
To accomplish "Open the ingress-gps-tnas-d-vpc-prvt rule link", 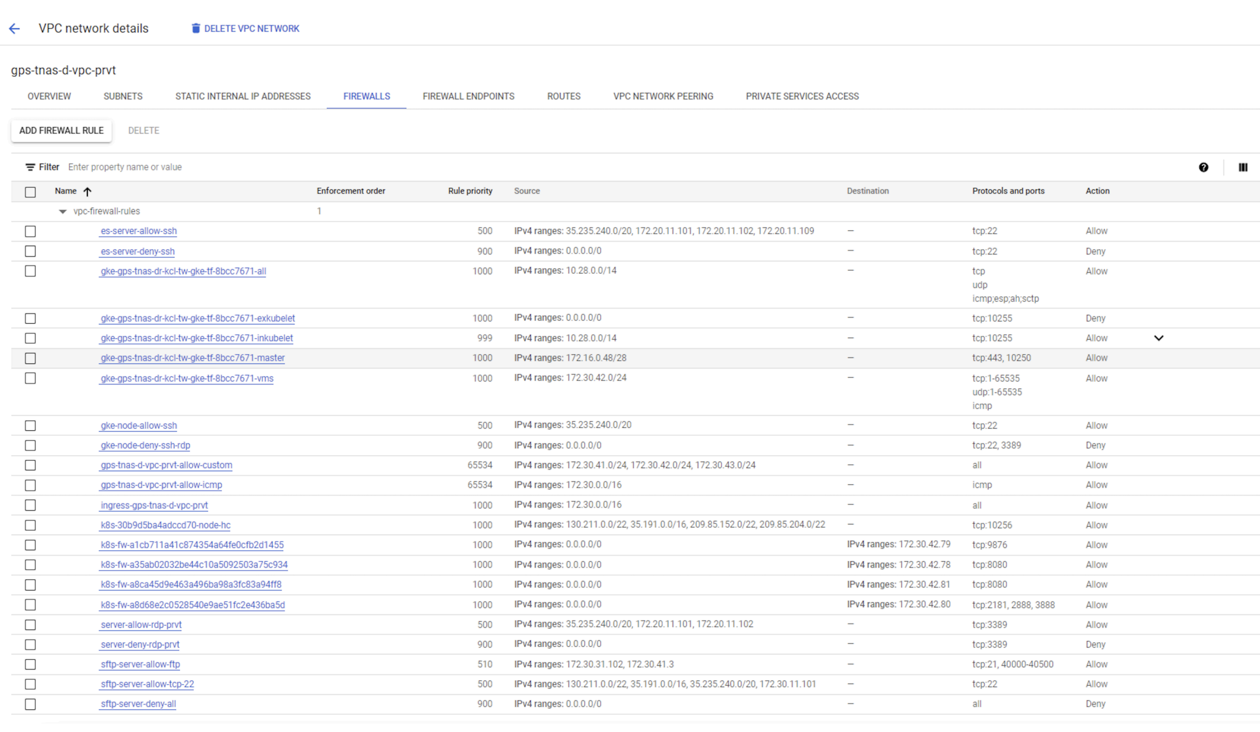I will [x=154, y=505].
